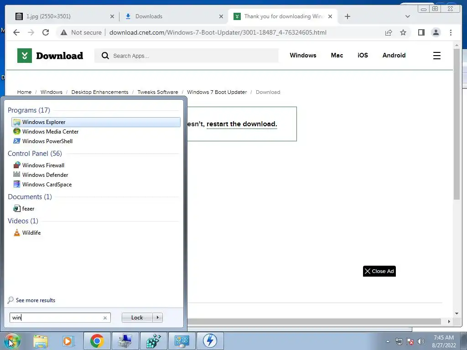Click the Not secure warning indicator
Viewport: 467px width, 350px height.
coord(81,32)
